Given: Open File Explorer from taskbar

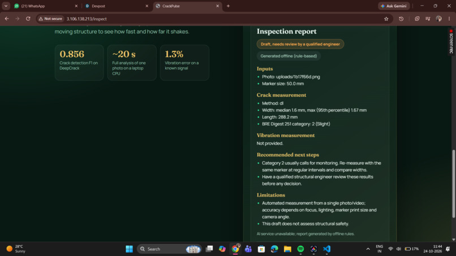Looking at the screenshot, I should point(287,249).
